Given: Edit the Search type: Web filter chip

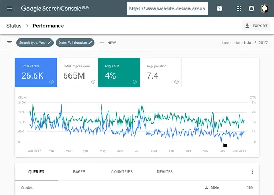Looking at the screenshot, I should (35, 43).
